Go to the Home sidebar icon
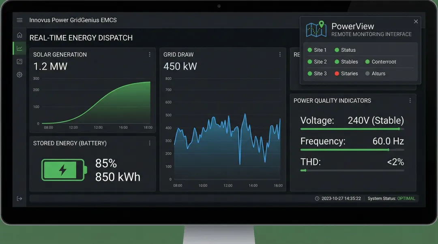438x244 pixels. (19, 35)
